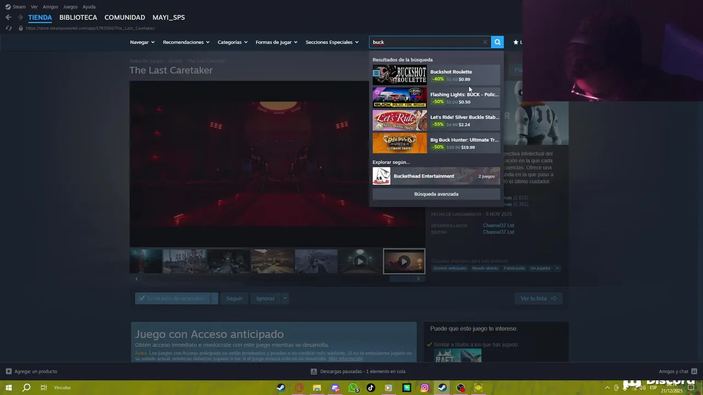The height and width of the screenshot is (395, 703).
Task: Open the Formas de jugar dropdown
Action: (276, 42)
